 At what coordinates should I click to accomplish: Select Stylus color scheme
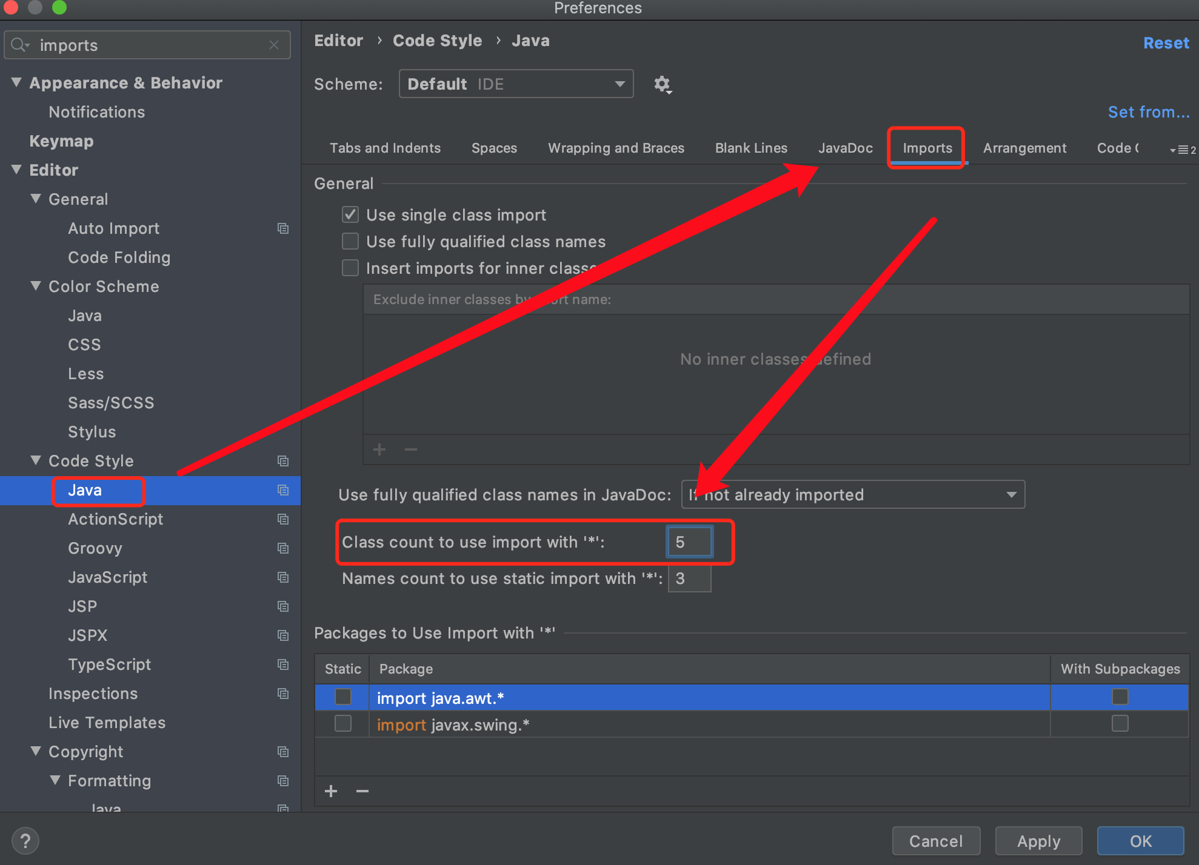92,432
